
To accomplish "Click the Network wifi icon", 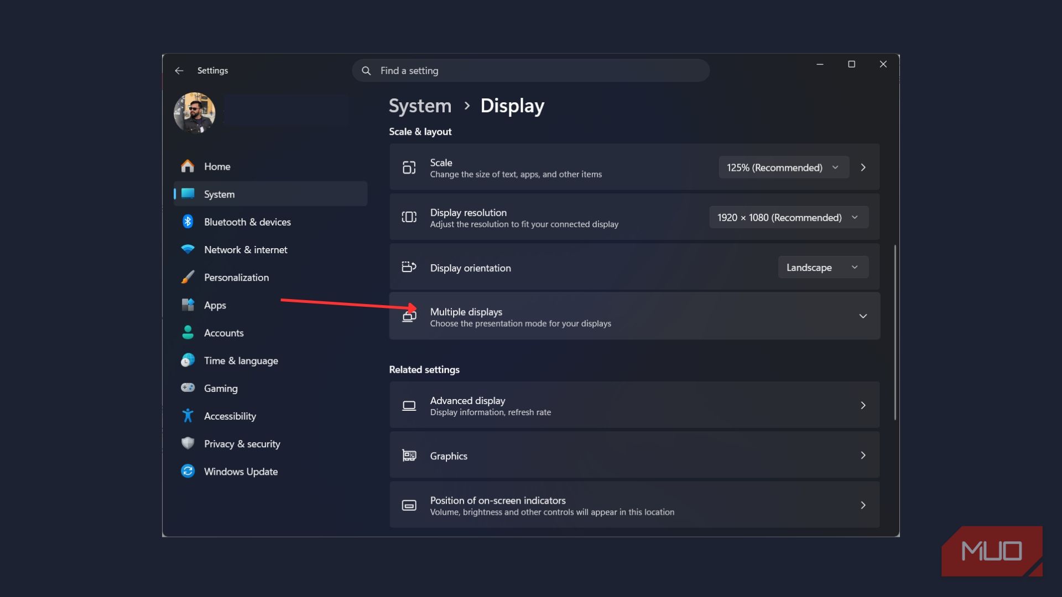I will [x=188, y=249].
